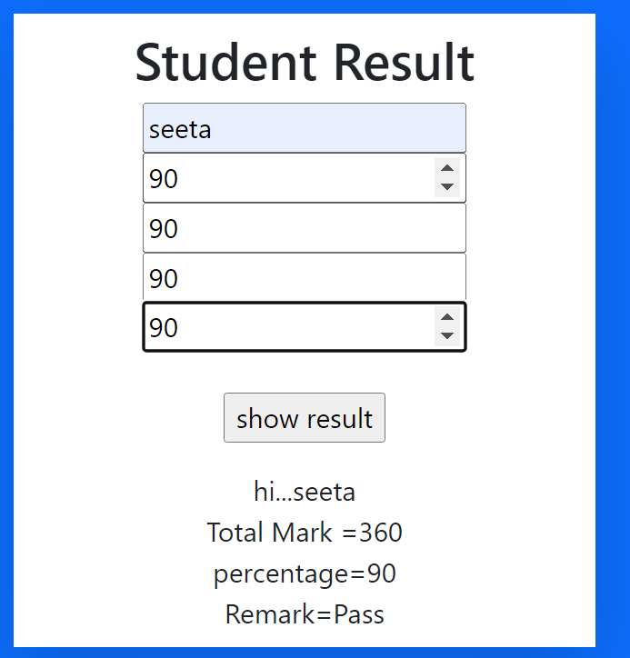Image resolution: width=630 pixels, height=658 pixels.
Task: Click down arrow of the focused last marks field
Action: coord(446,336)
